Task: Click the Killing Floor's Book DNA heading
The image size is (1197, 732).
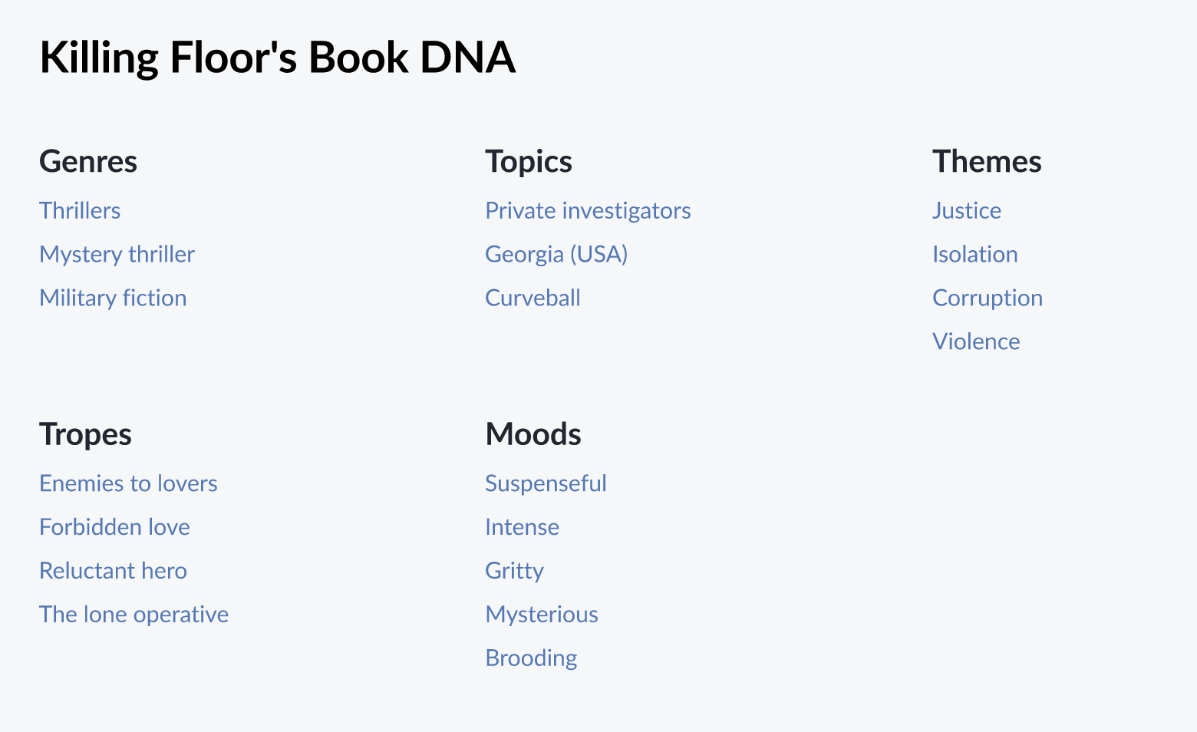Action: (x=277, y=57)
